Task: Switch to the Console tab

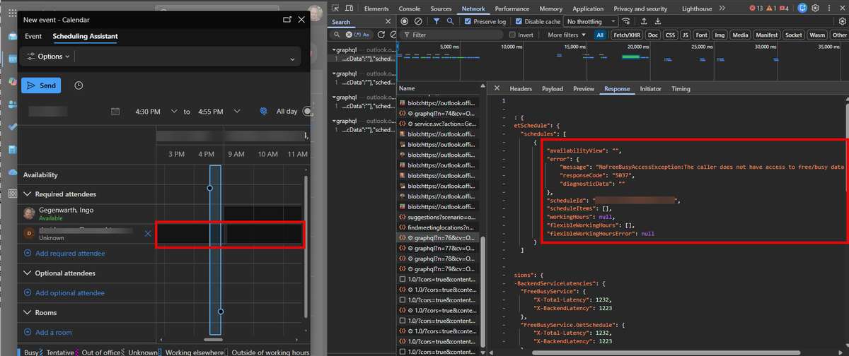Action: click(410, 8)
